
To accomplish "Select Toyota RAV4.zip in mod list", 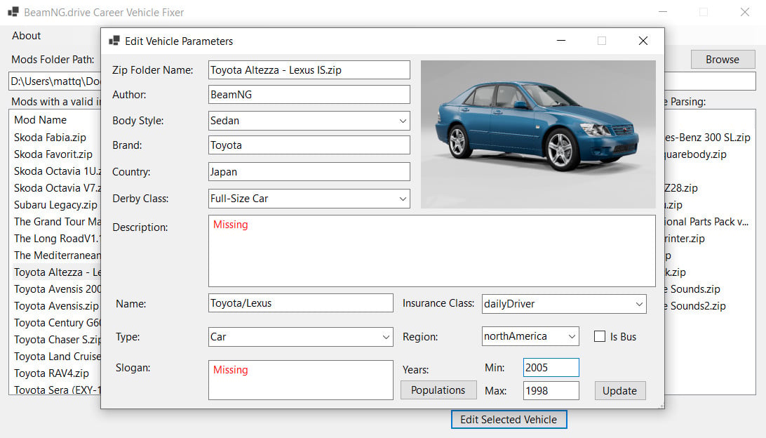I will coord(51,373).
